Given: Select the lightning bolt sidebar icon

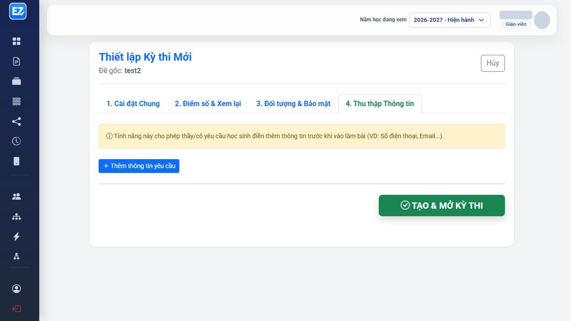Looking at the screenshot, I should coord(17,237).
